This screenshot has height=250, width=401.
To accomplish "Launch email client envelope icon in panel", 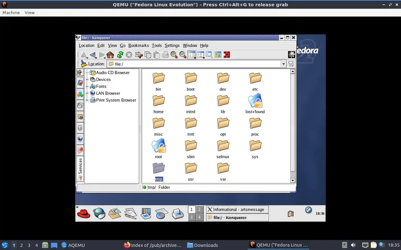I will click(115, 213).
